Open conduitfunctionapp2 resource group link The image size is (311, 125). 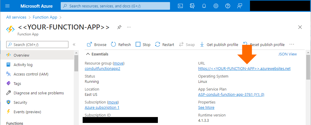coord(102,69)
